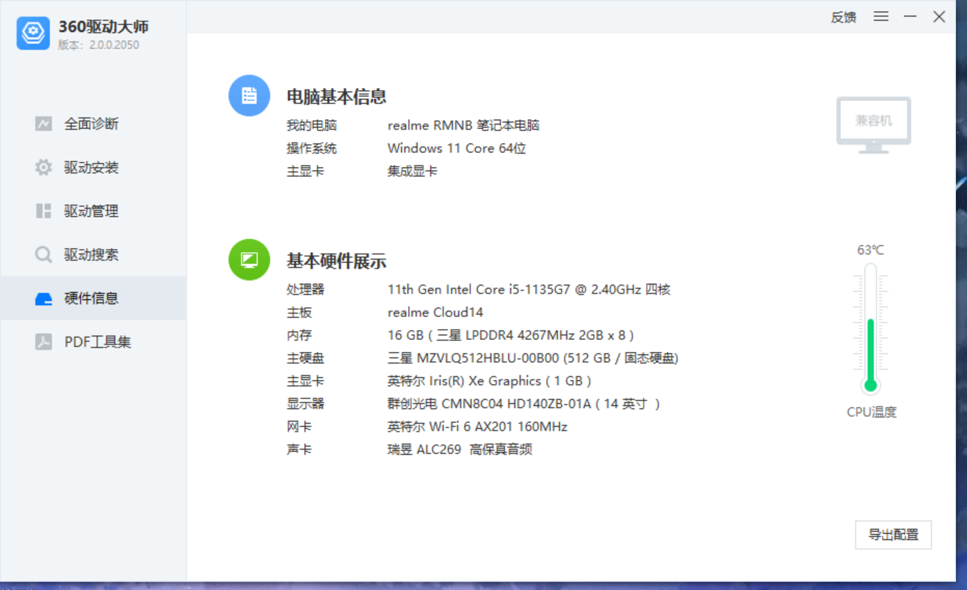
Task: Click the realme RMNB 笔记本电脑 text
Action: click(x=463, y=125)
